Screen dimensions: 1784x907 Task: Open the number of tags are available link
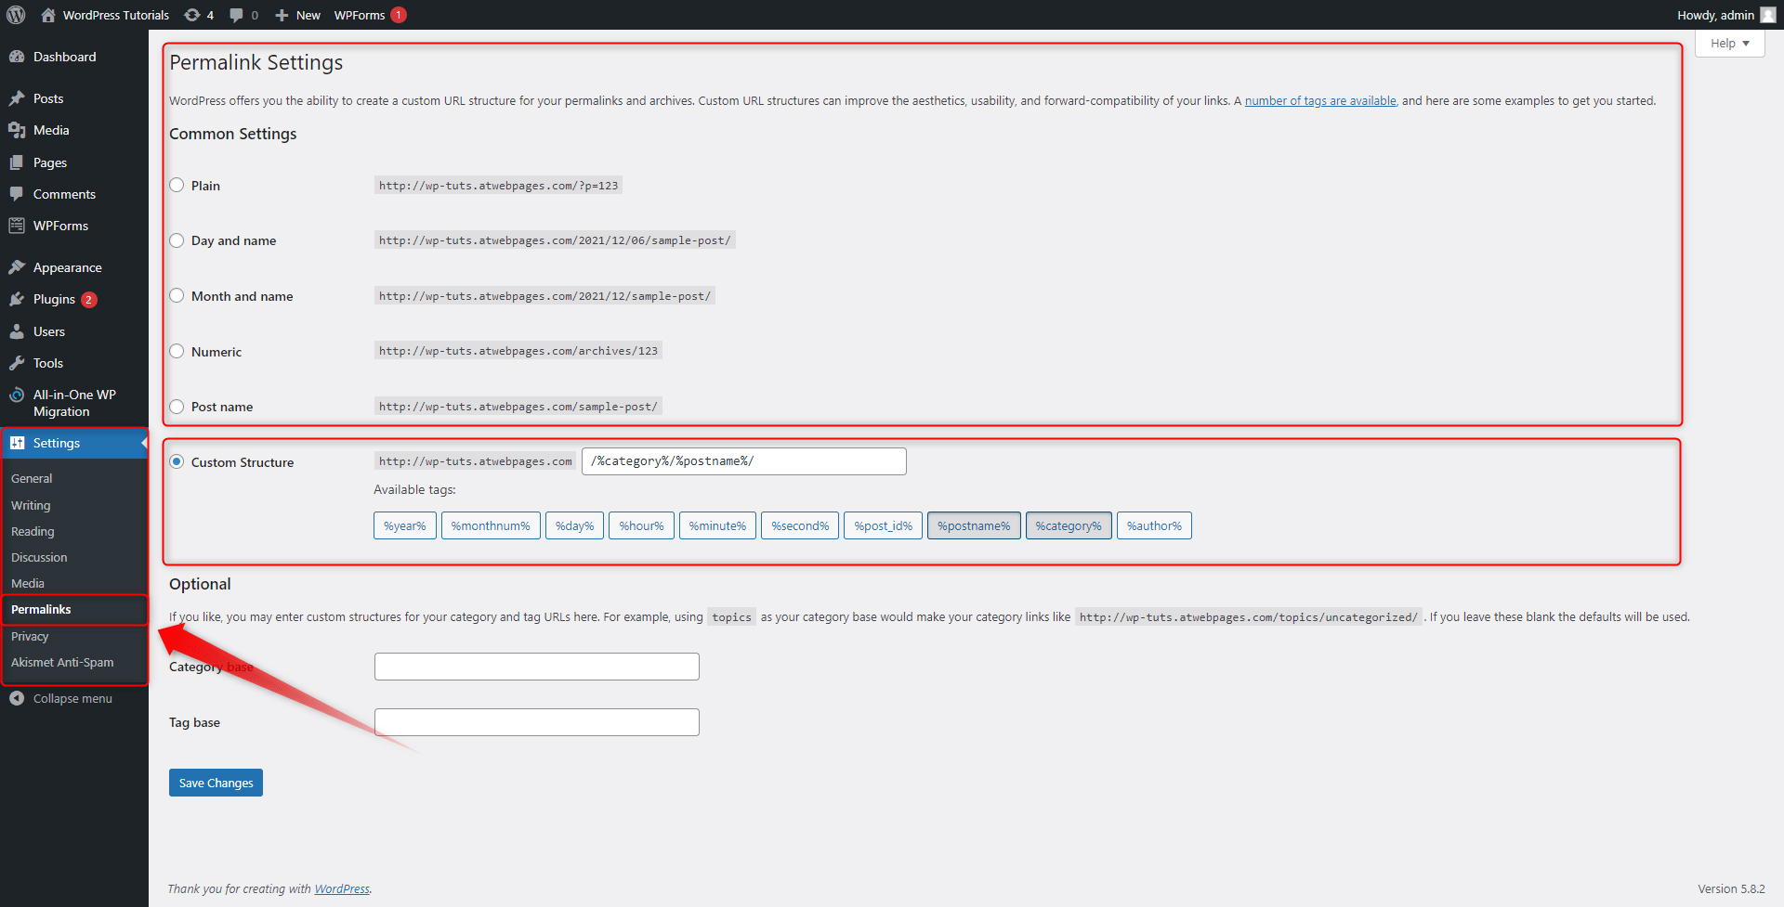pyautogui.click(x=1320, y=100)
